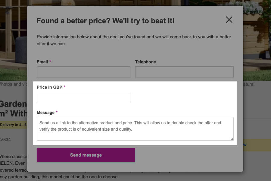Focus the Telephone input field
The width and height of the screenshot is (271, 181).
pos(184,72)
